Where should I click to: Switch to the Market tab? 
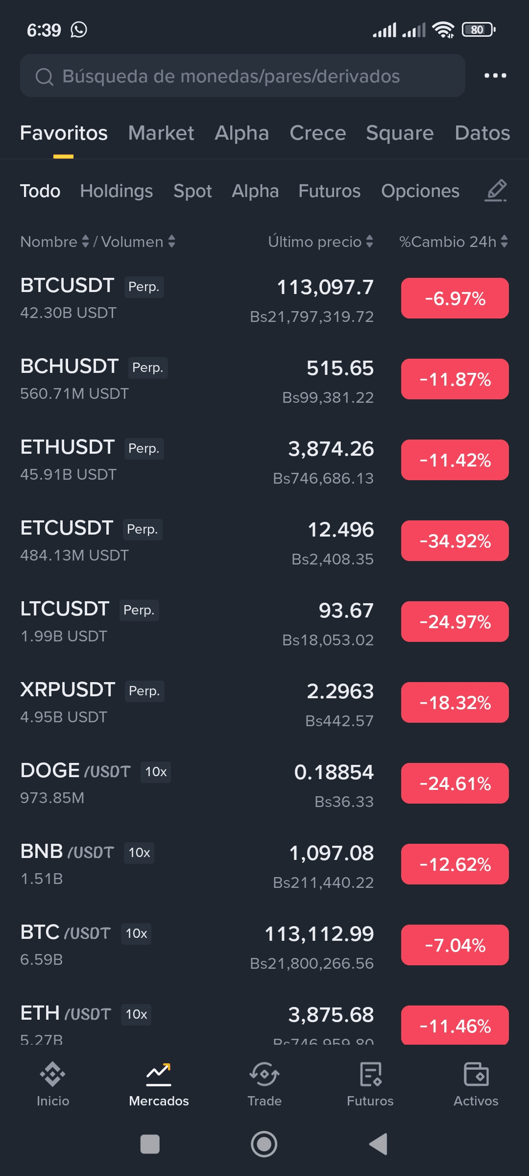(161, 133)
